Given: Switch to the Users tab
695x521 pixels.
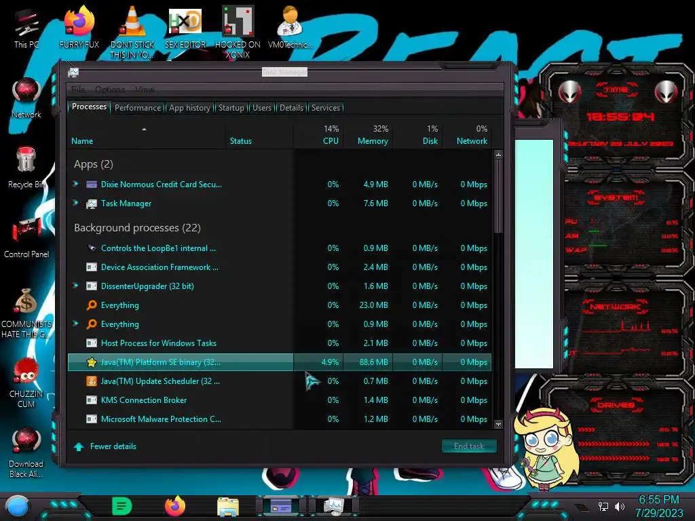Looking at the screenshot, I should point(262,108).
